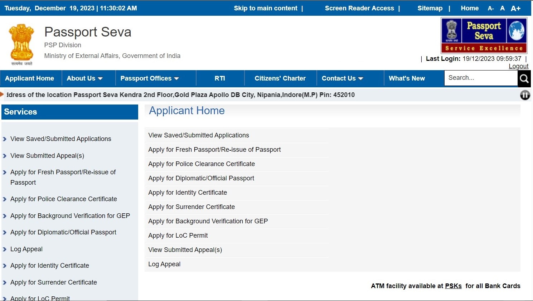Pause the scrolling news ticker
The width and height of the screenshot is (533, 301).
pyautogui.click(x=525, y=95)
